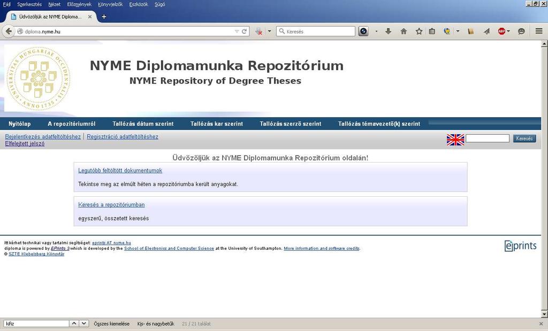548x331 pixels.
Task: Open the Könyvjelzők menu
Action: [x=110, y=4]
